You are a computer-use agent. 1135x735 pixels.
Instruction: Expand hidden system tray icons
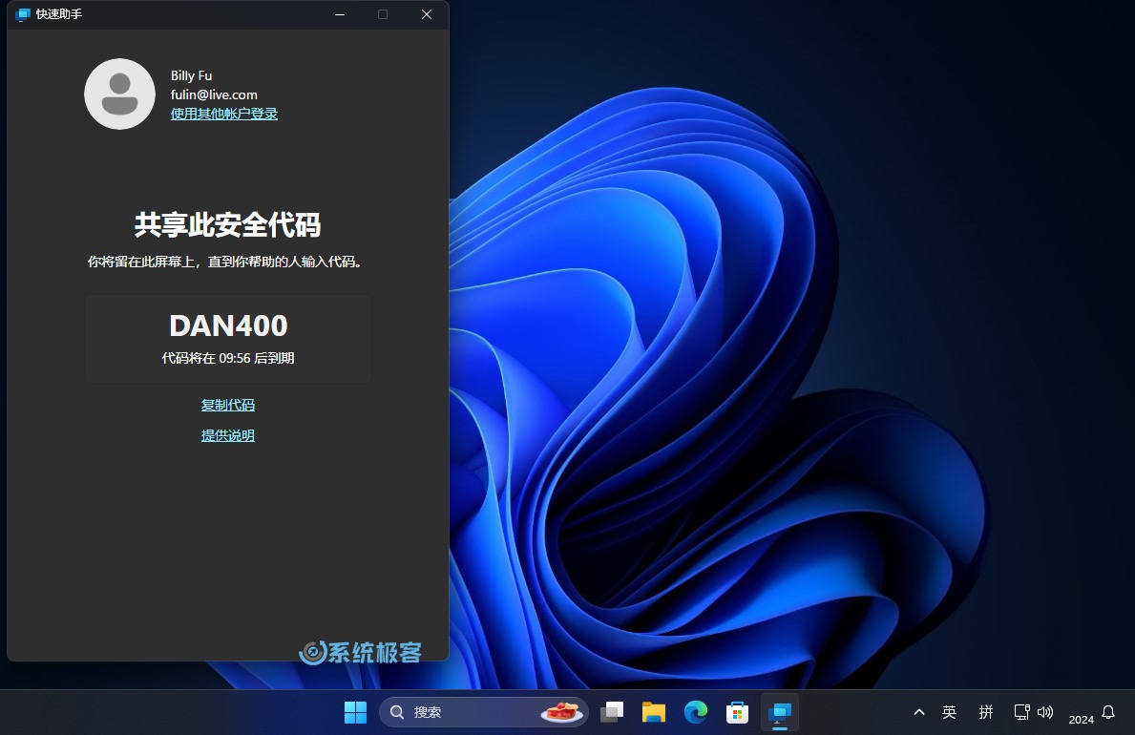point(918,712)
